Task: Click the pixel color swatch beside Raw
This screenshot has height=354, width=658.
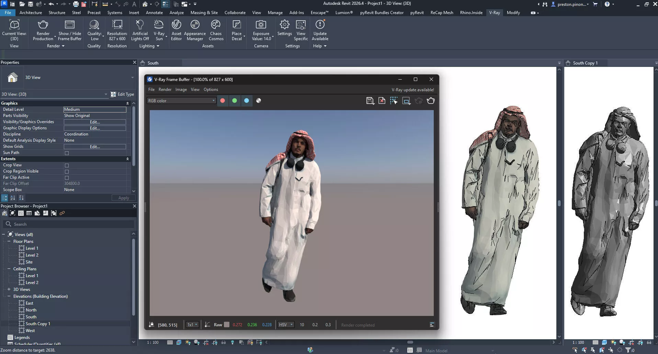Action: point(227,325)
